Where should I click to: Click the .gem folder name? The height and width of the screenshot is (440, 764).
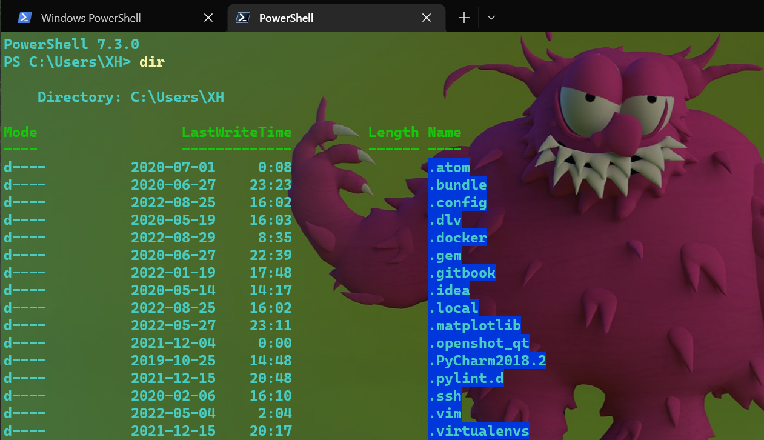[x=445, y=255]
